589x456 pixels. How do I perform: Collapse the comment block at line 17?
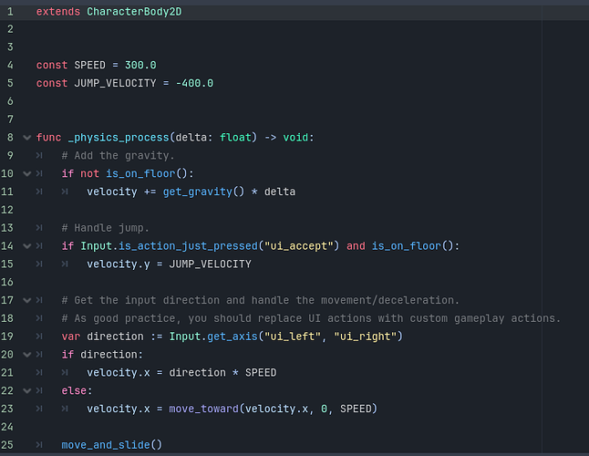pos(26,300)
